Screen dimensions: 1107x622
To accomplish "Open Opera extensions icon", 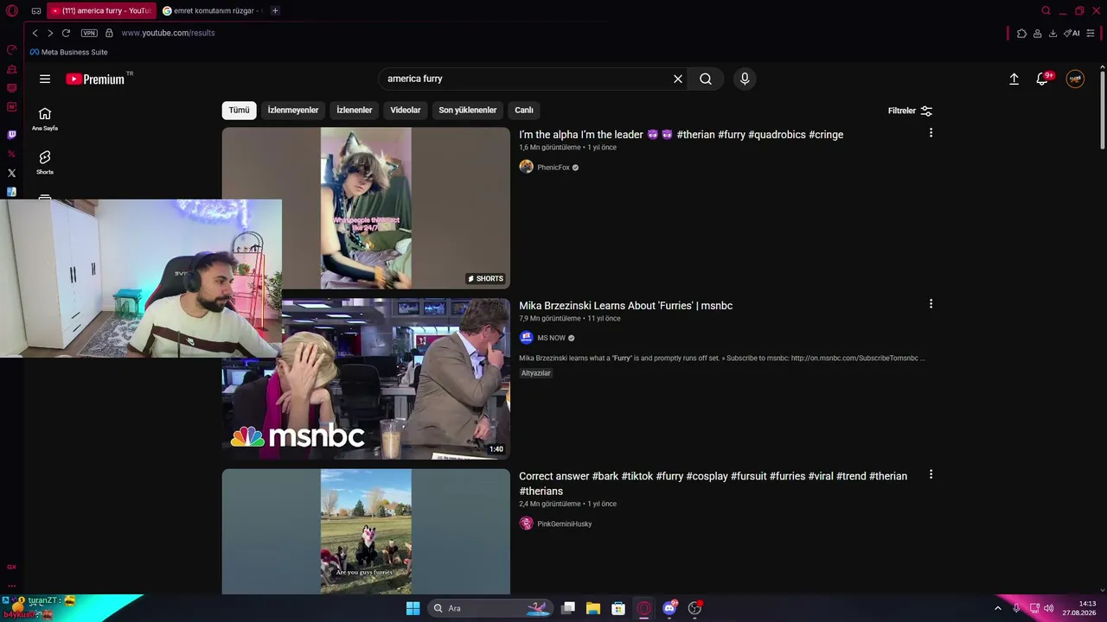I will (1021, 33).
